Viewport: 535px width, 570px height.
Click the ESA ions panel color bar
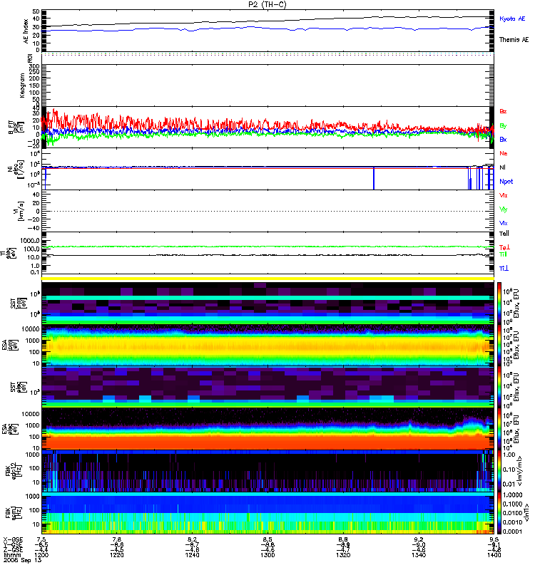pos(499,345)
